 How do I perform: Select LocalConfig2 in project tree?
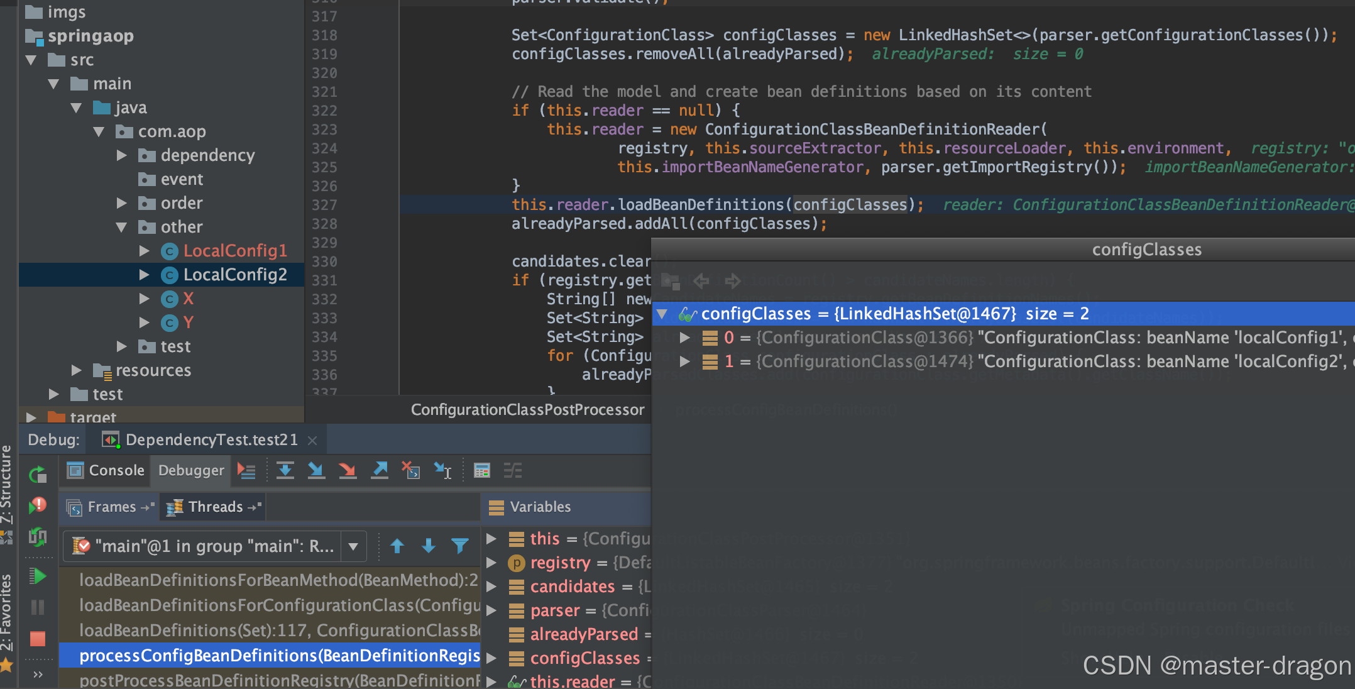tap(234, 275)
